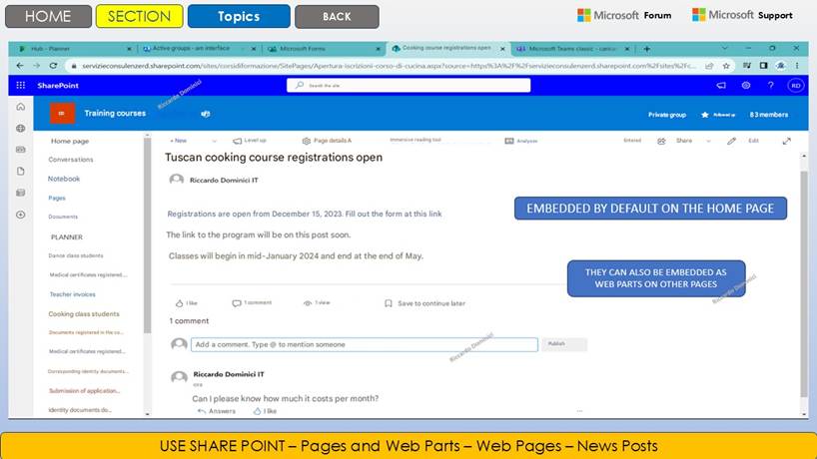Image resolution: width=817 pixels, height=459 pixels.
Task: Click the yellow SECTION button
Action: [139, 16]
